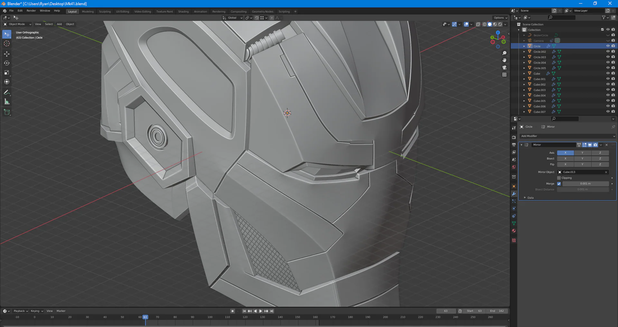This screenshot has height=327, width=618.
Task: Activate the Add Cube tool
Action: point(7,112)
